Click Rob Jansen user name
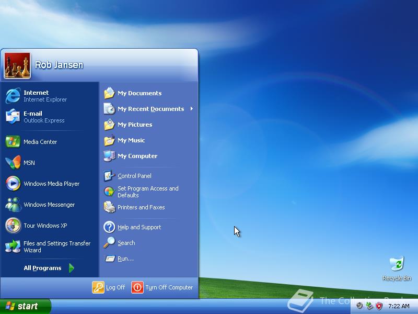This screenshot has width=418, height=314. point(59,65)
